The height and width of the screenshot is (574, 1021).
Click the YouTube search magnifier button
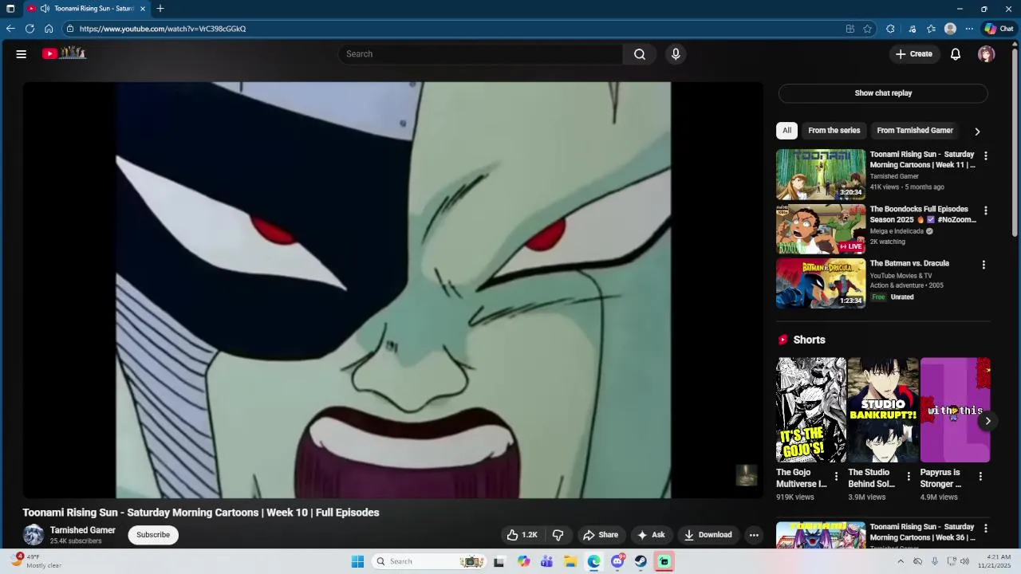[x=640, y=54]
